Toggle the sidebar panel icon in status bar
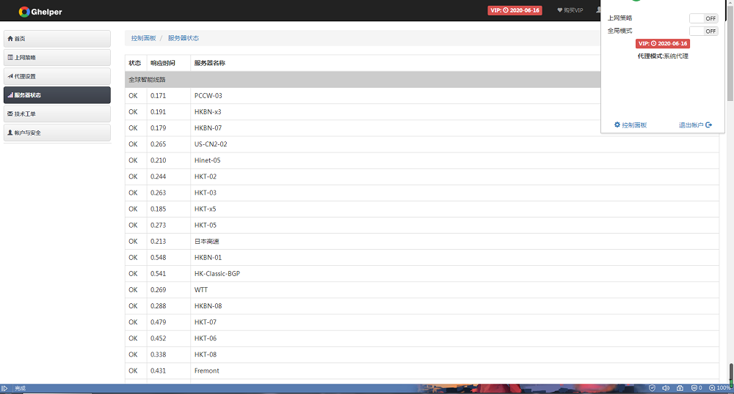 tap(4, 388)
